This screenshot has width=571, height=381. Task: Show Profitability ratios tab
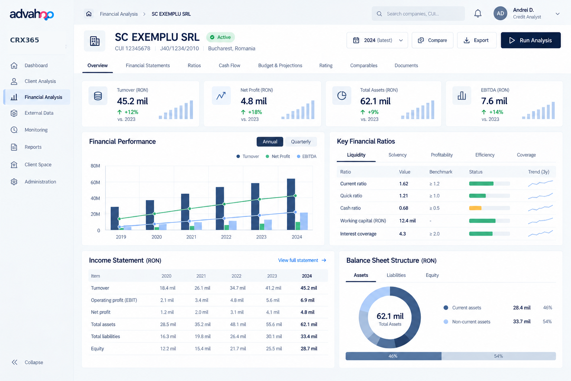[x=442, y=155]
